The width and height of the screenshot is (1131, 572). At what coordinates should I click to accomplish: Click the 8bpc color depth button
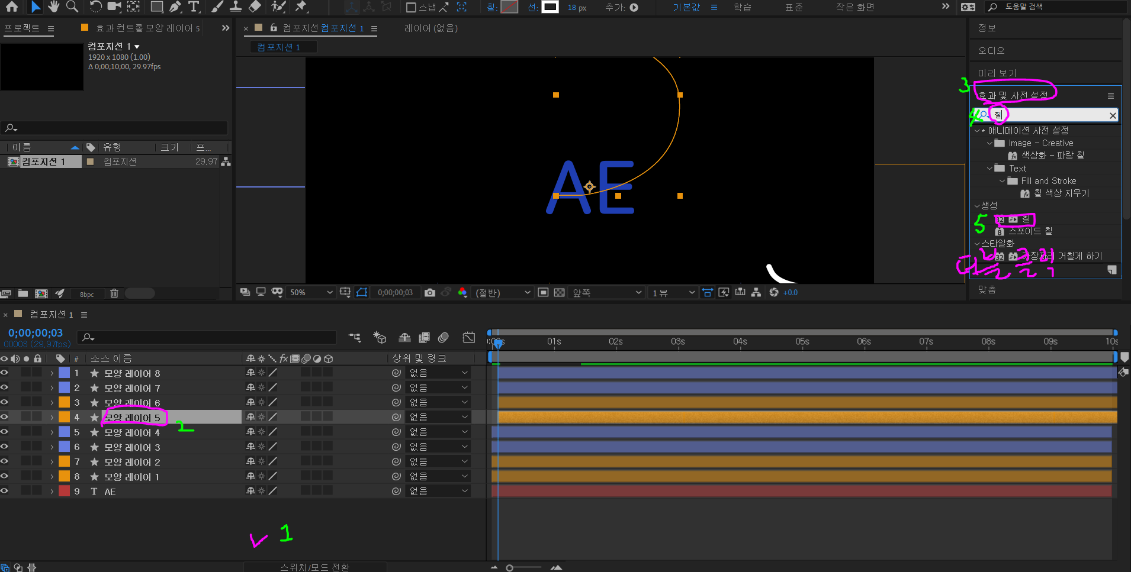tap(87, 294)
